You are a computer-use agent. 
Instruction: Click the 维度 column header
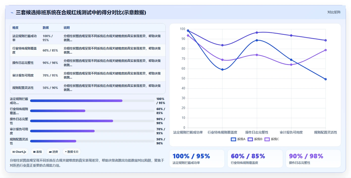click(x=15, y=28)
